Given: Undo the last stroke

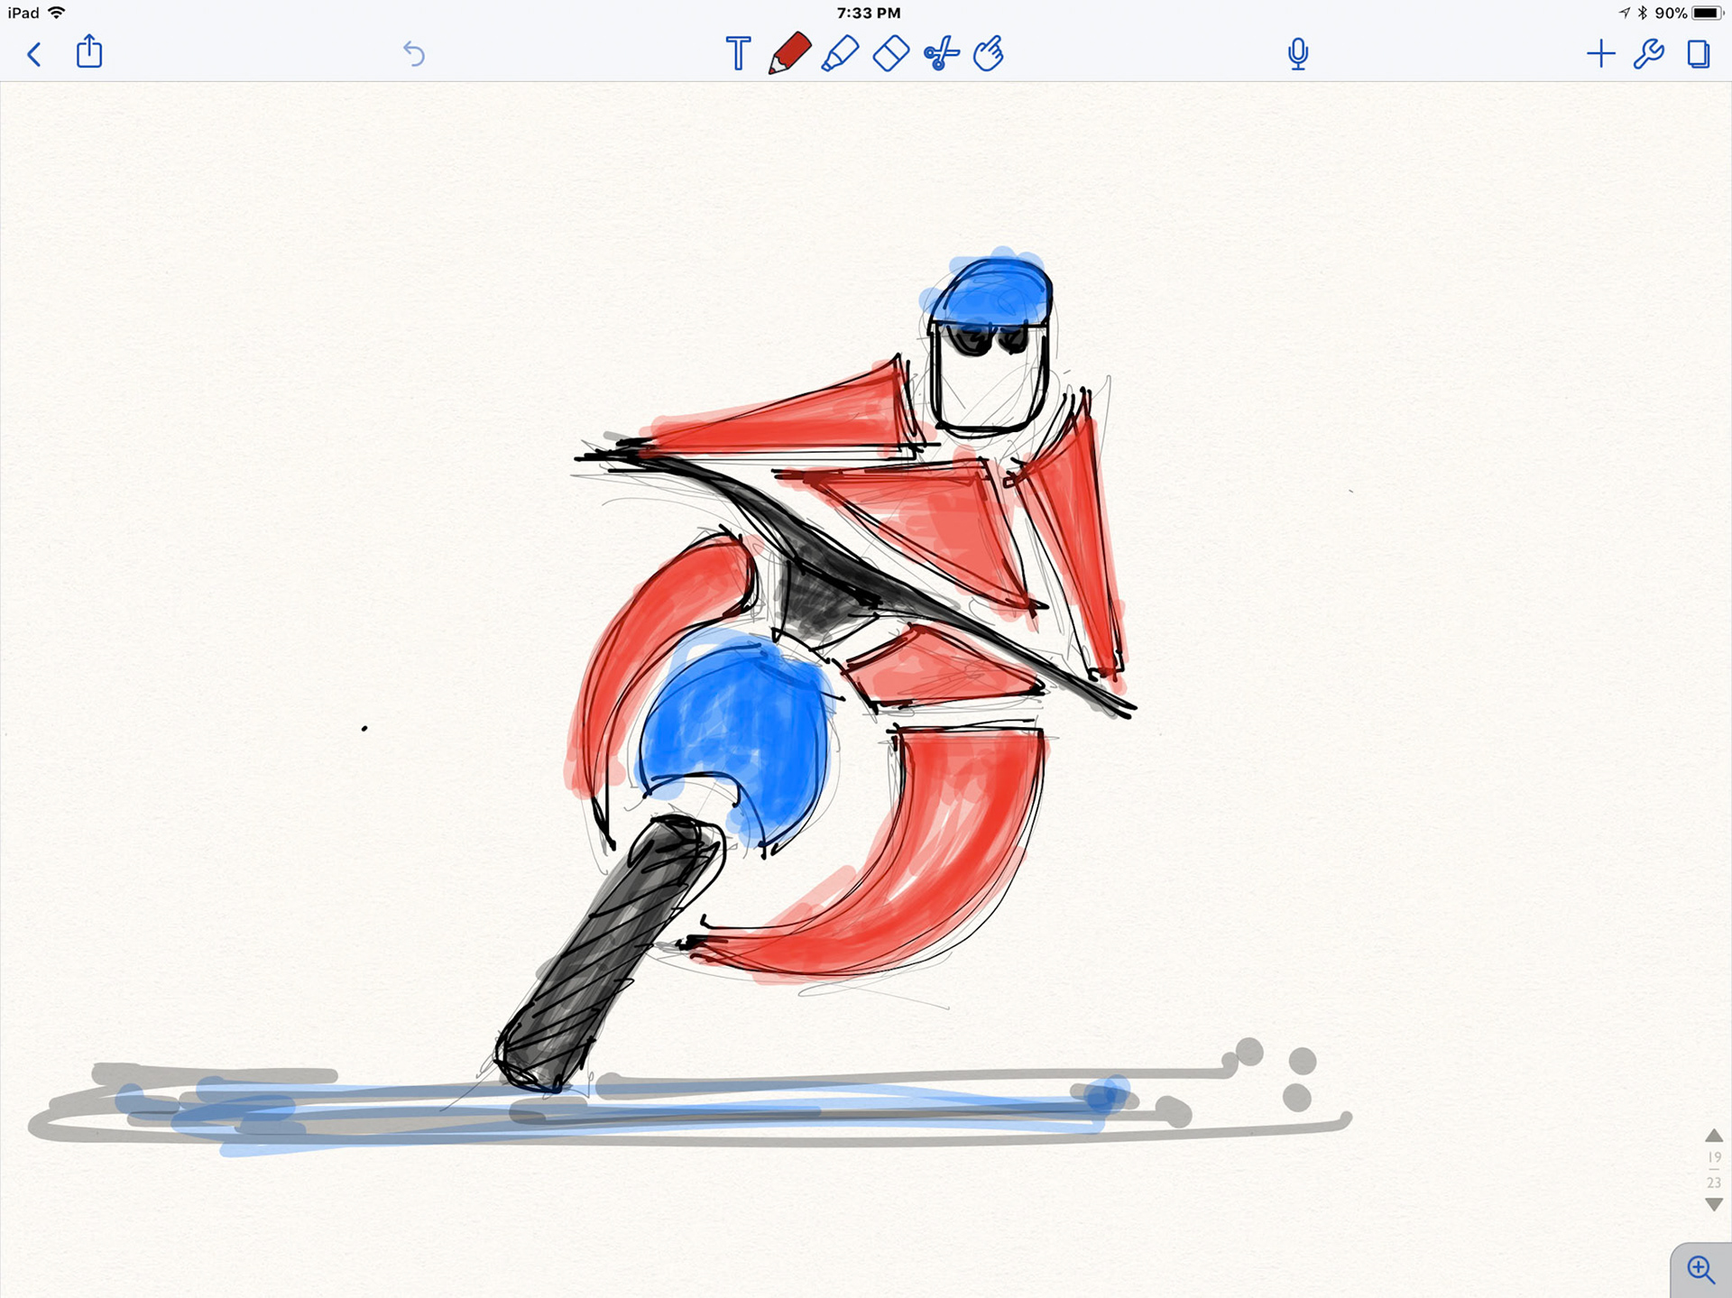Looking at the screenshot, I should click(x=414, y=54).
